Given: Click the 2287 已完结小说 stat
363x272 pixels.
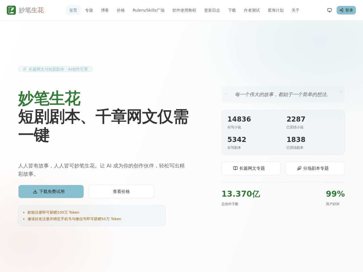Looking at the screenshot, I should point(296,122).
